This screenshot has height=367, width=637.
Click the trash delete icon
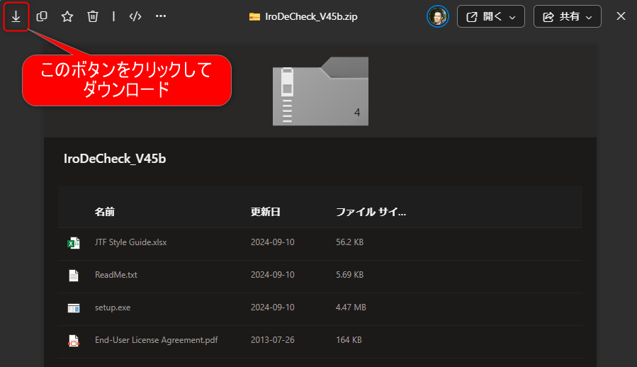(x=93, y=16)
